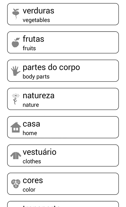Screen dimensions: 126x207
Task: Tap the jacket clothes icon
Action: pos(16,155)
